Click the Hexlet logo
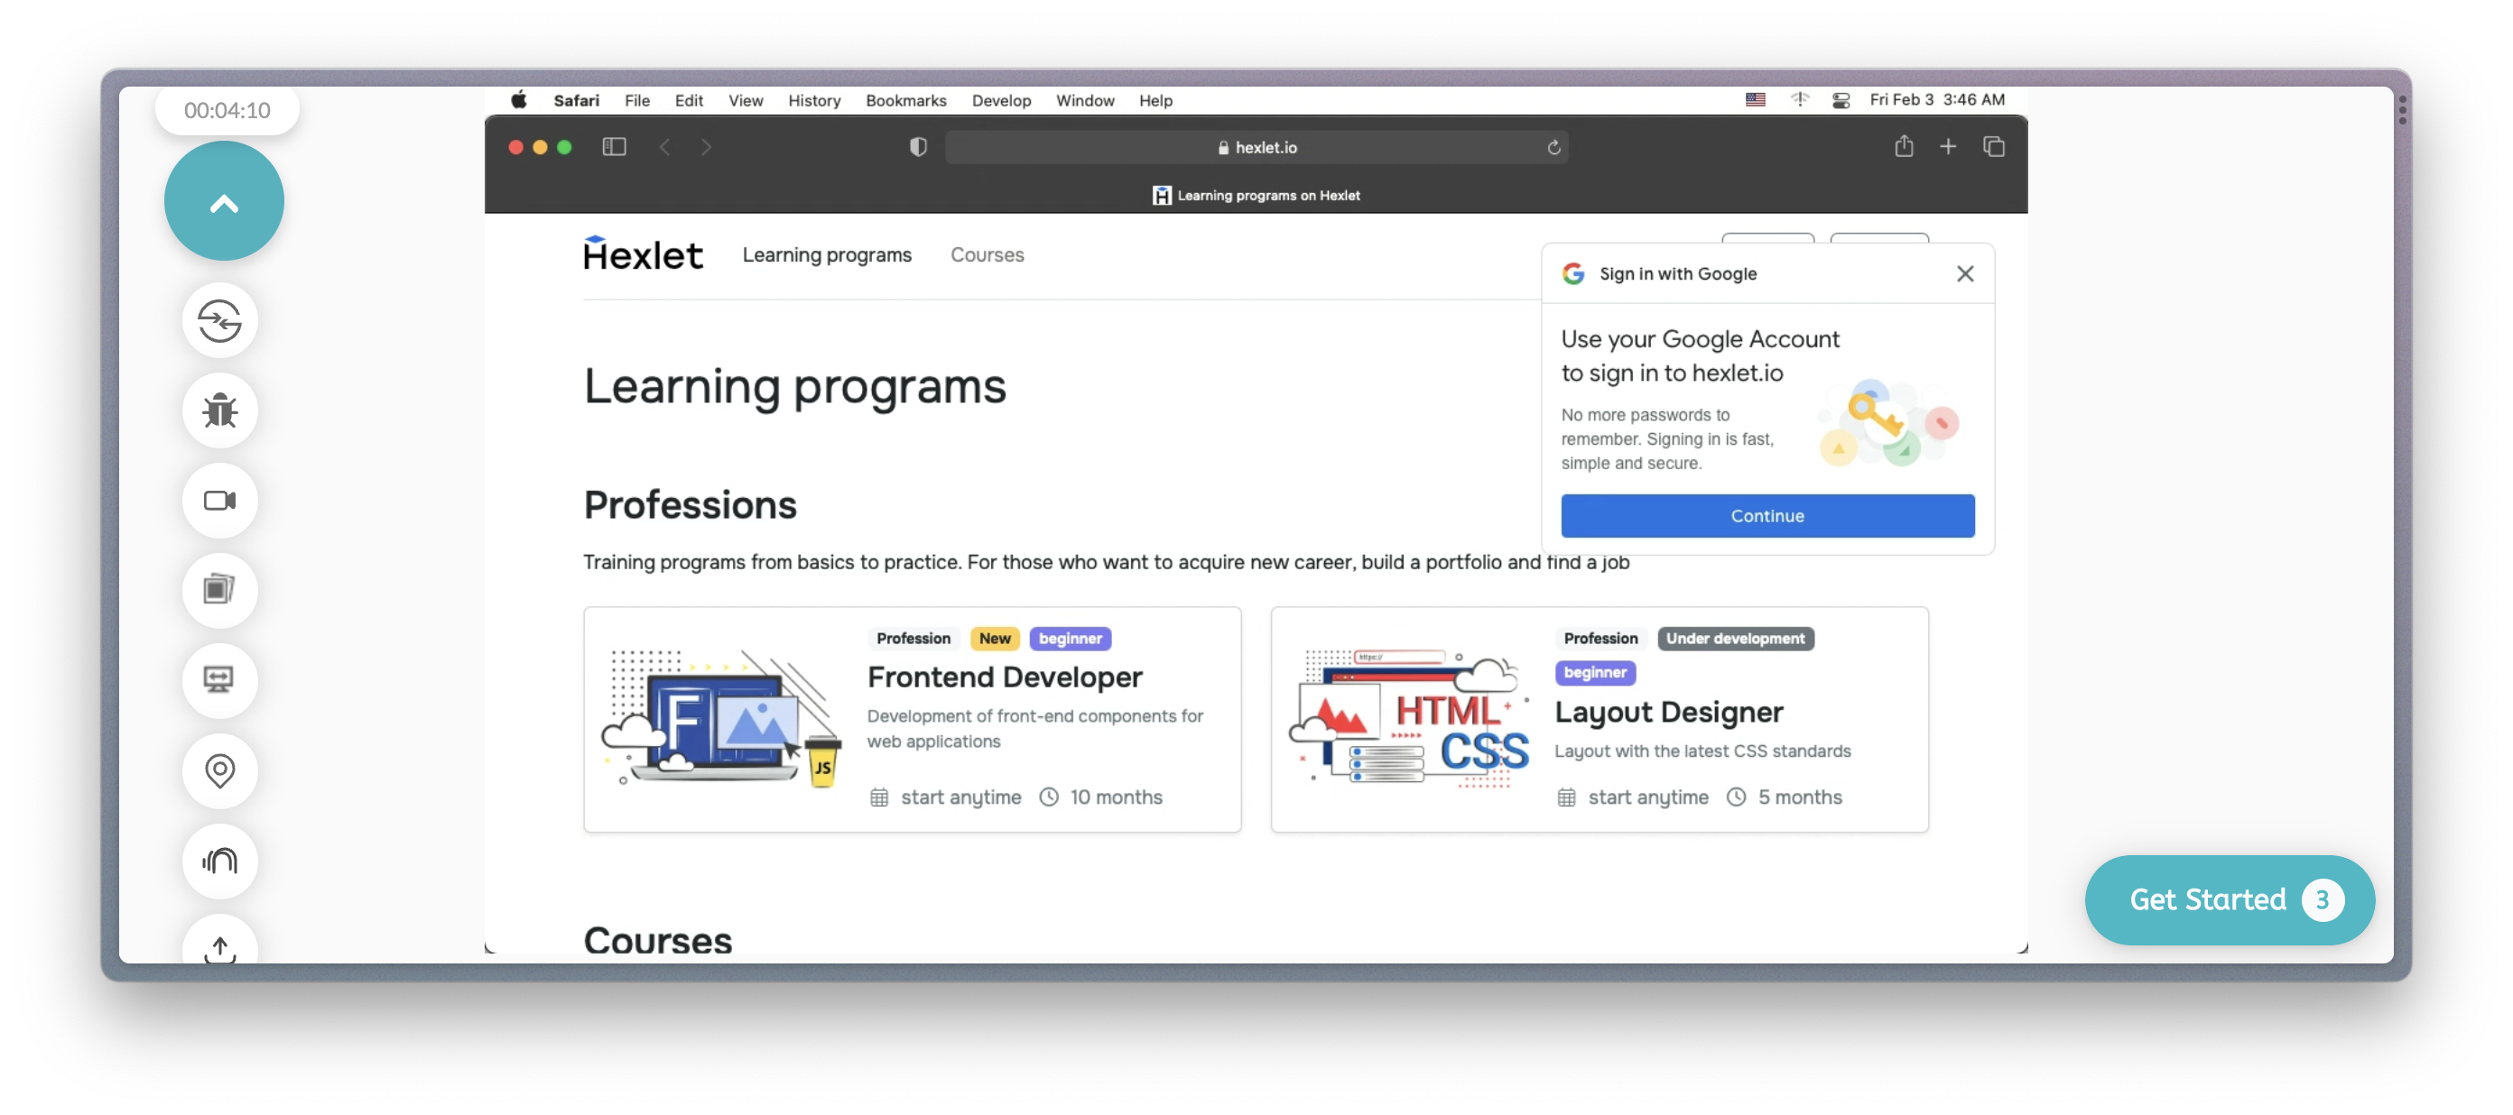2513x1115 pixels. pyautogui.click(x=643, y=253)
